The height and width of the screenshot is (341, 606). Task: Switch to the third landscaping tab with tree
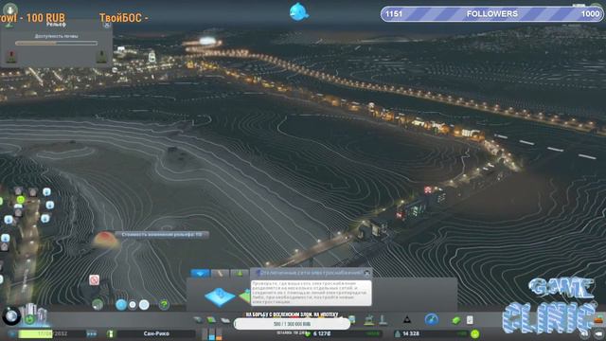(240, 274)
